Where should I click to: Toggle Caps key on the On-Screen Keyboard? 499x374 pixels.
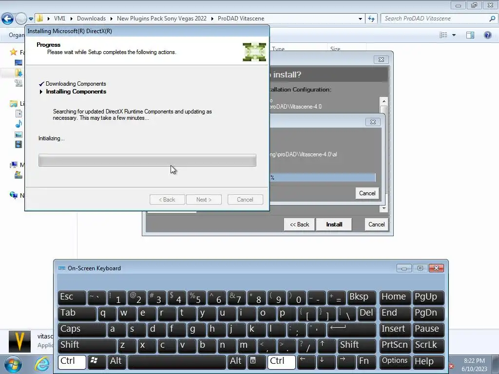82,330
